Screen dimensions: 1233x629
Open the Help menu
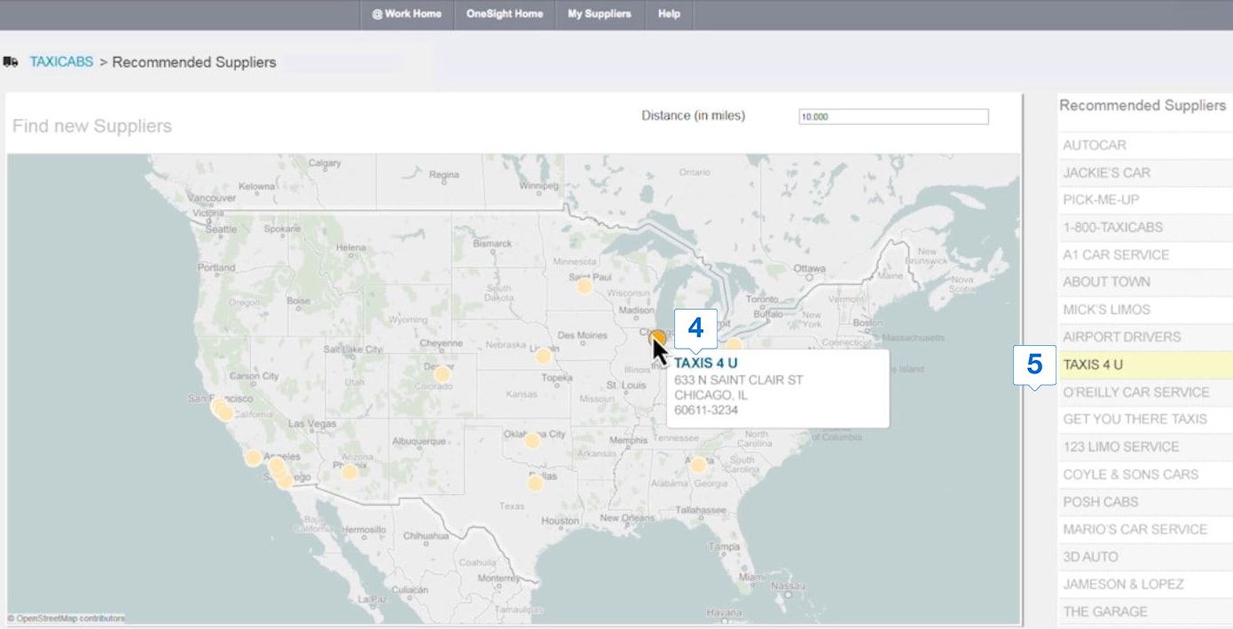click(x=669, y=14)
